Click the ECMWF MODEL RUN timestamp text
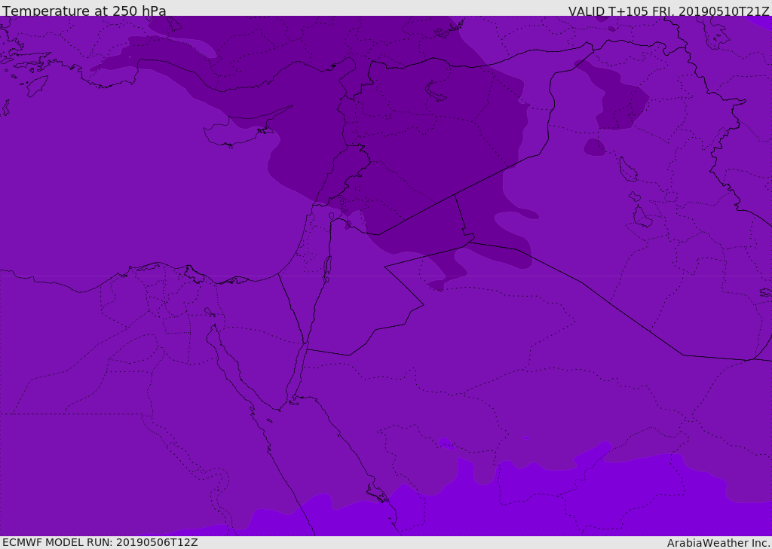 pos(100,543)
